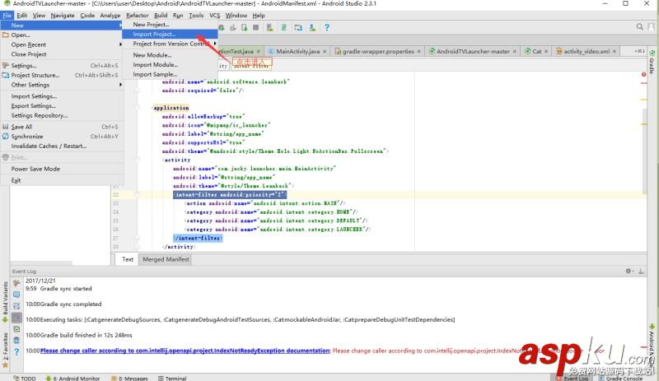Open the editor tabs overflow list

coord(639,51)
